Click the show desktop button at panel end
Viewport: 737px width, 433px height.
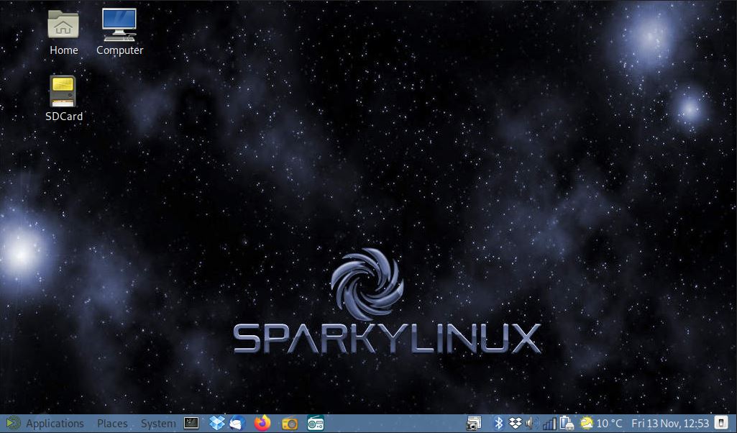click(x=721, y=421)
